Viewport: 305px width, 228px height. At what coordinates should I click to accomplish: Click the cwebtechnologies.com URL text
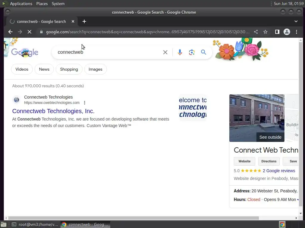(52, 103)
